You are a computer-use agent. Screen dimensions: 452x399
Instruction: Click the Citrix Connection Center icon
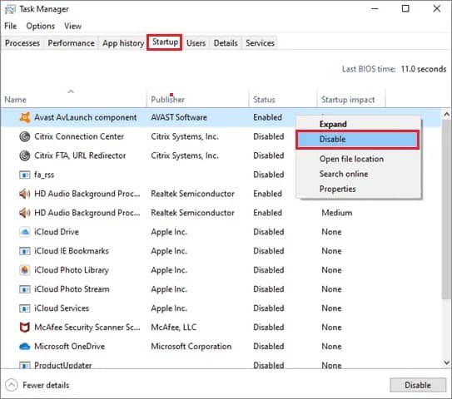(x=25, y=136)
